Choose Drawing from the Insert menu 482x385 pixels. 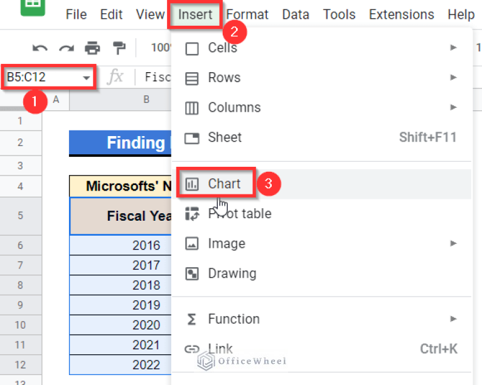(x=321, y=273)
